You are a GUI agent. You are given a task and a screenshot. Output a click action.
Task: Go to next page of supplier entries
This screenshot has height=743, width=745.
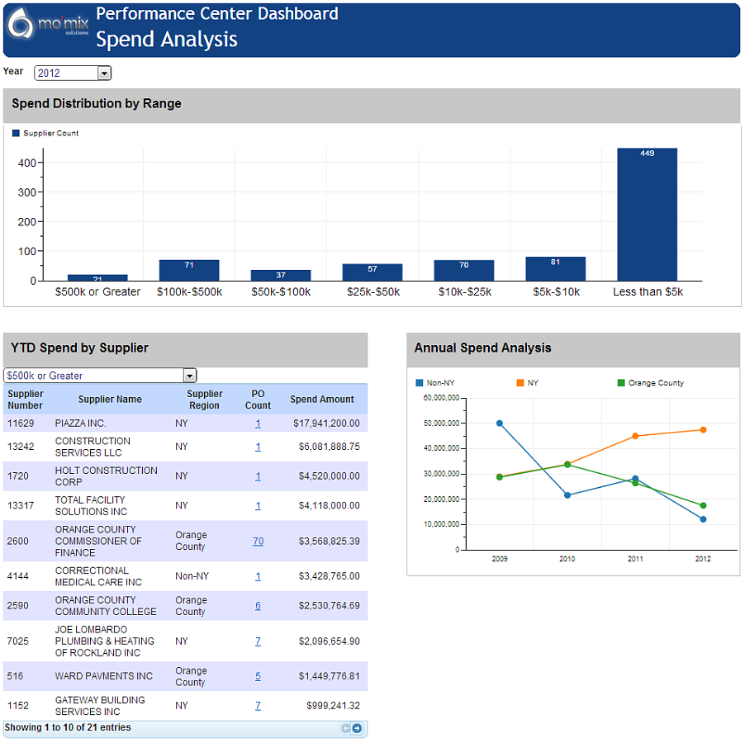point(357,728)
